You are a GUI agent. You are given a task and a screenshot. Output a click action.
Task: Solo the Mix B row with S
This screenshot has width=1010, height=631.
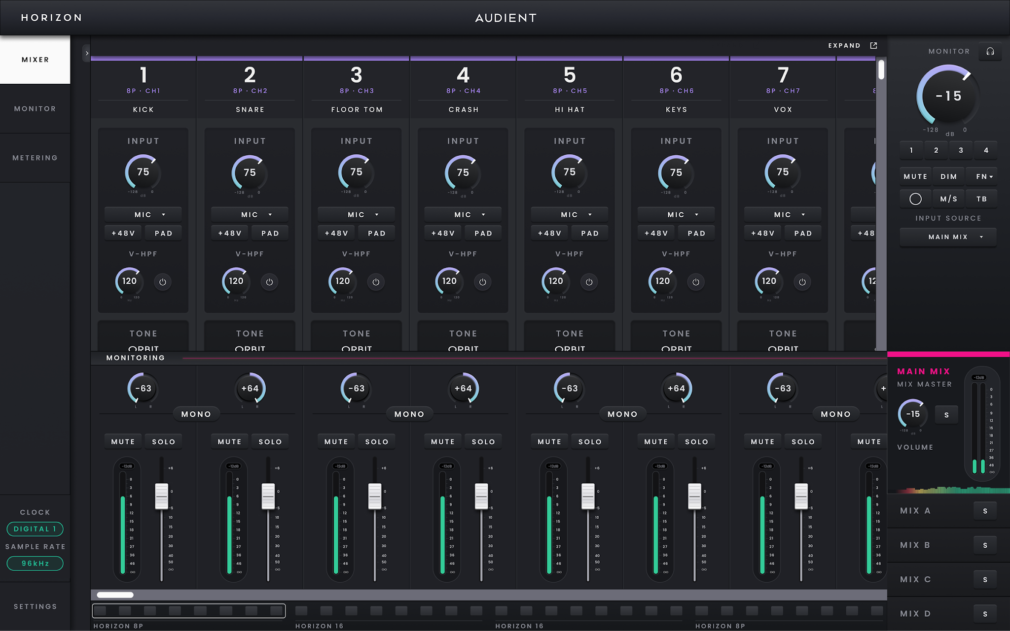coord(985,545)
